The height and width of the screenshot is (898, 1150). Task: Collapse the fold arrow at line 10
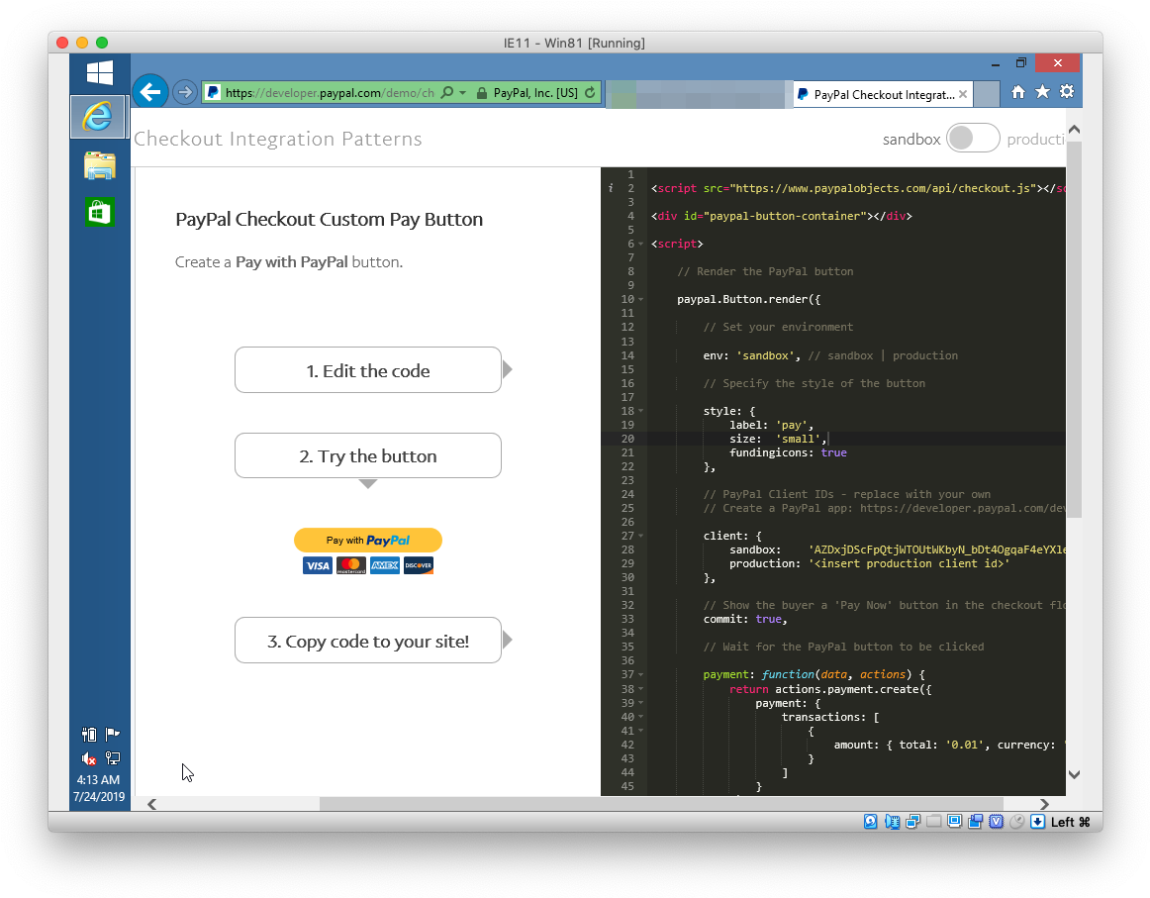(x=641, y=299)
